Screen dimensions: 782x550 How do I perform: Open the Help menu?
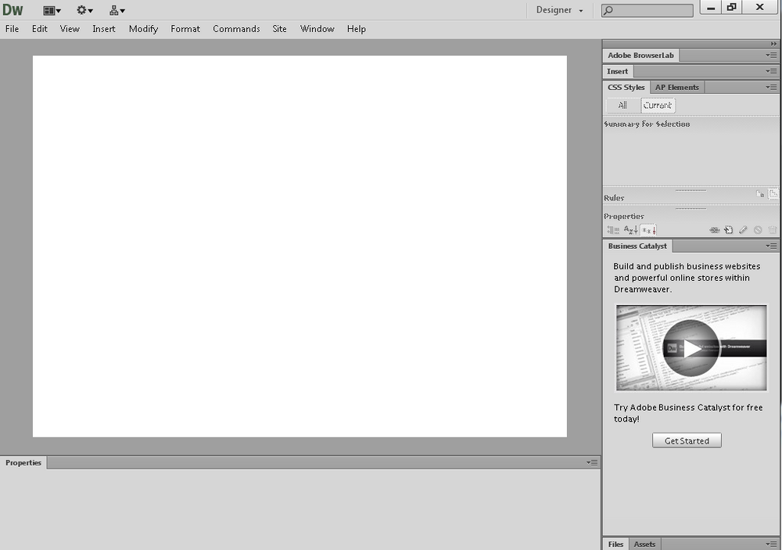(x=357, y=29)
